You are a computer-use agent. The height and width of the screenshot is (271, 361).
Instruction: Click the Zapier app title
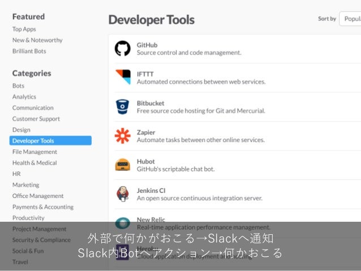coord(146,132)
